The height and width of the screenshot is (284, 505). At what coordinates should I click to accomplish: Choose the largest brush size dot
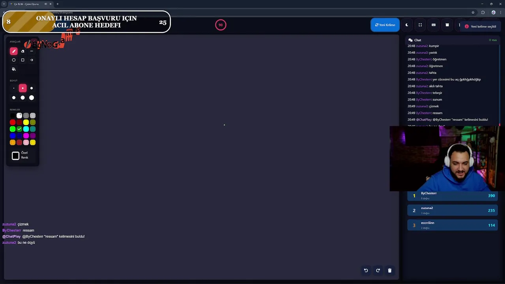pos(32,98)
